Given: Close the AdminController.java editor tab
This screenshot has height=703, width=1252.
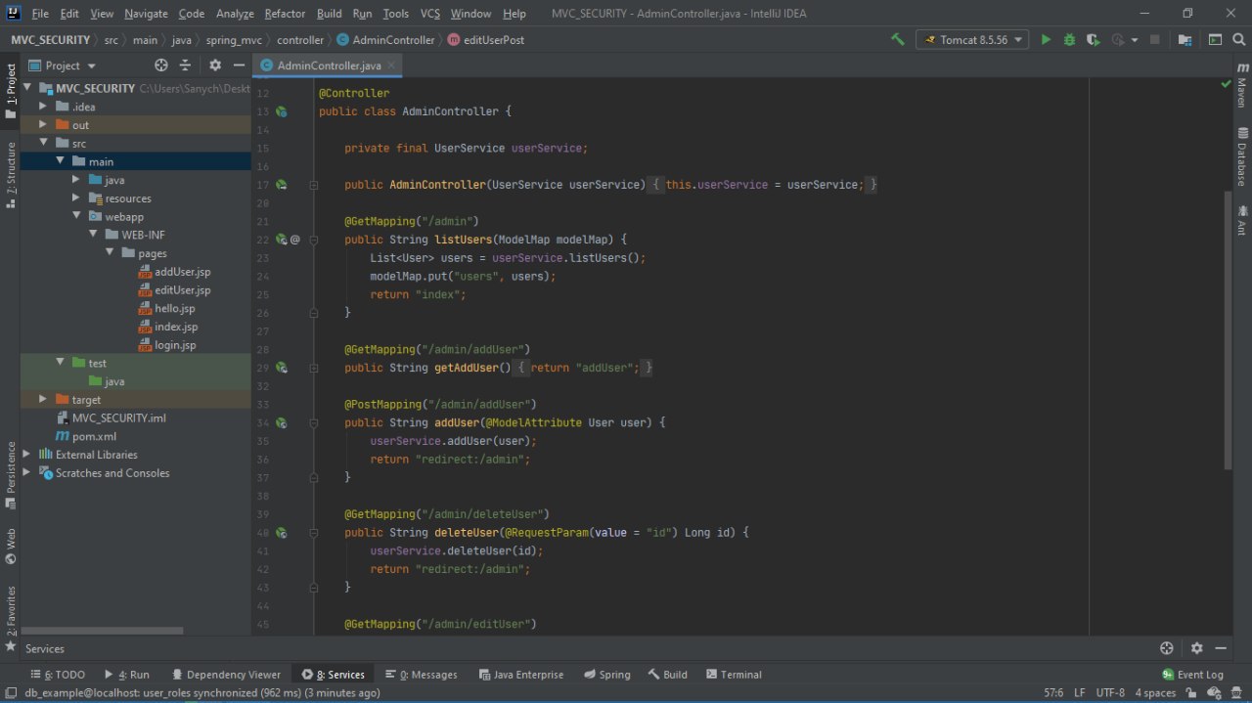Looking at the screenshot, I should pyautogui.click(x=392, y=66).
